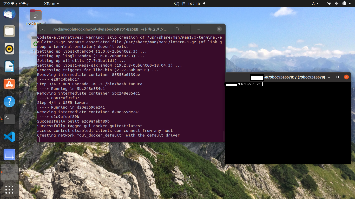Show all applications grid
The image size is (355, 199).
point(9,190)
